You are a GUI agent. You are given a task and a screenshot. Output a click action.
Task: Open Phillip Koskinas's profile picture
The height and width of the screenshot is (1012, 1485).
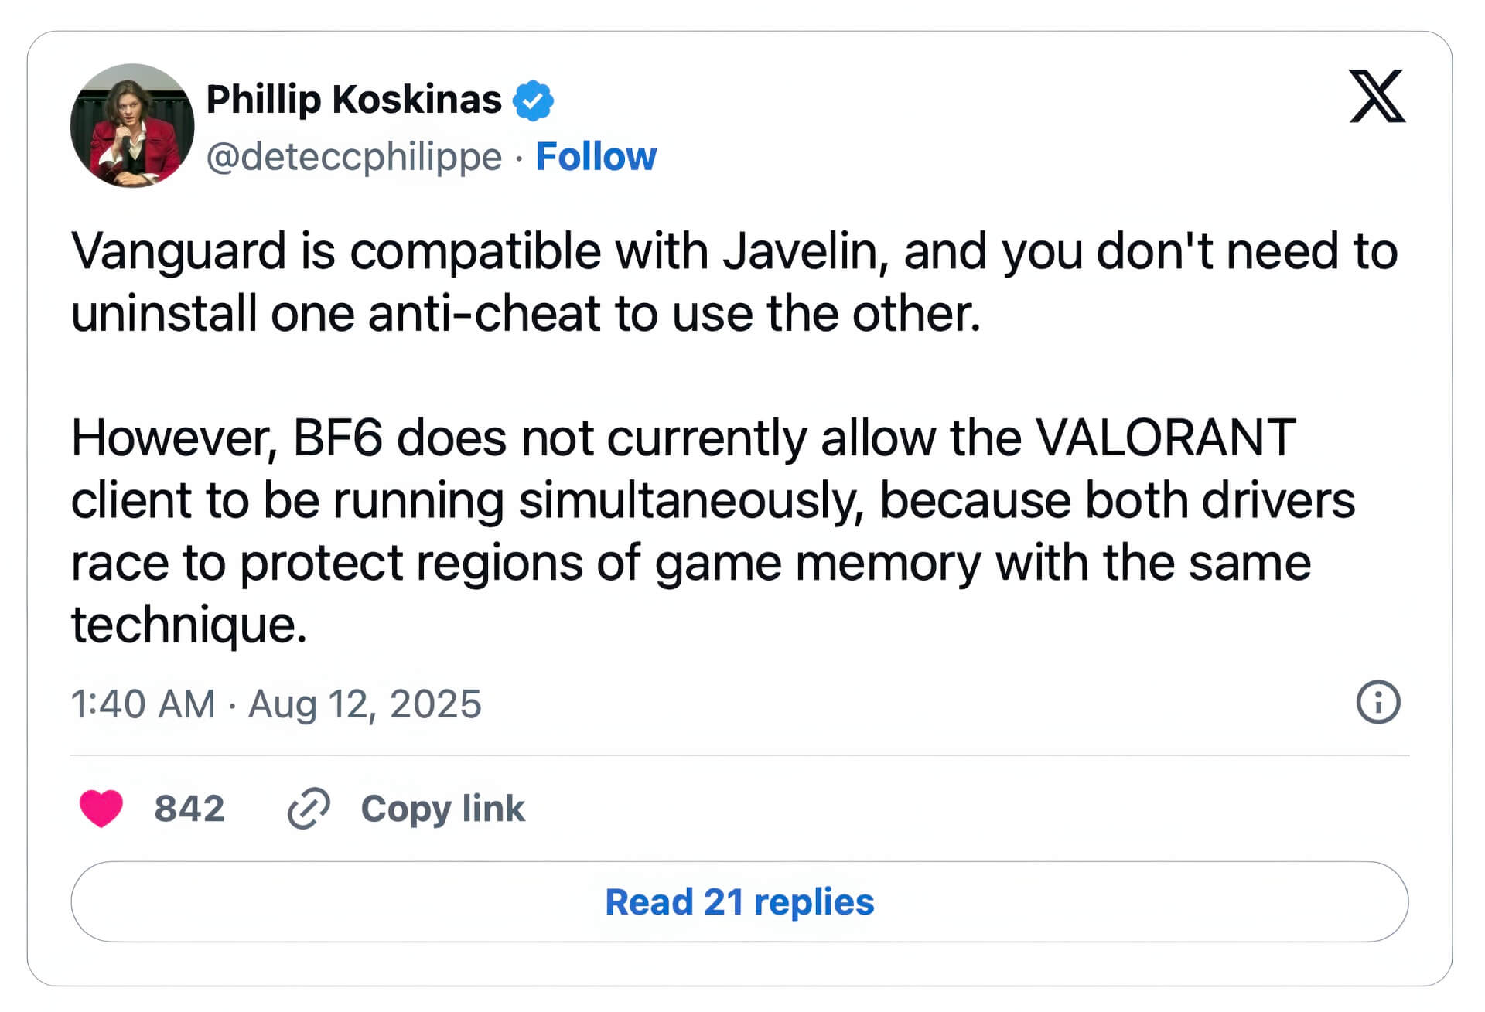click(132, 125)
